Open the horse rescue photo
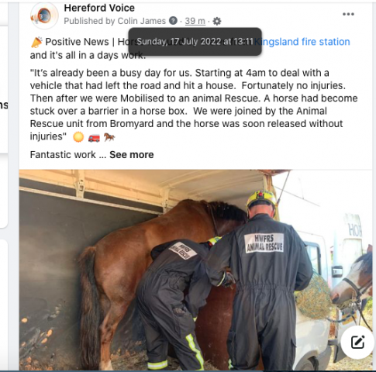This screenshot has height=372, width=376. [195, 270]
